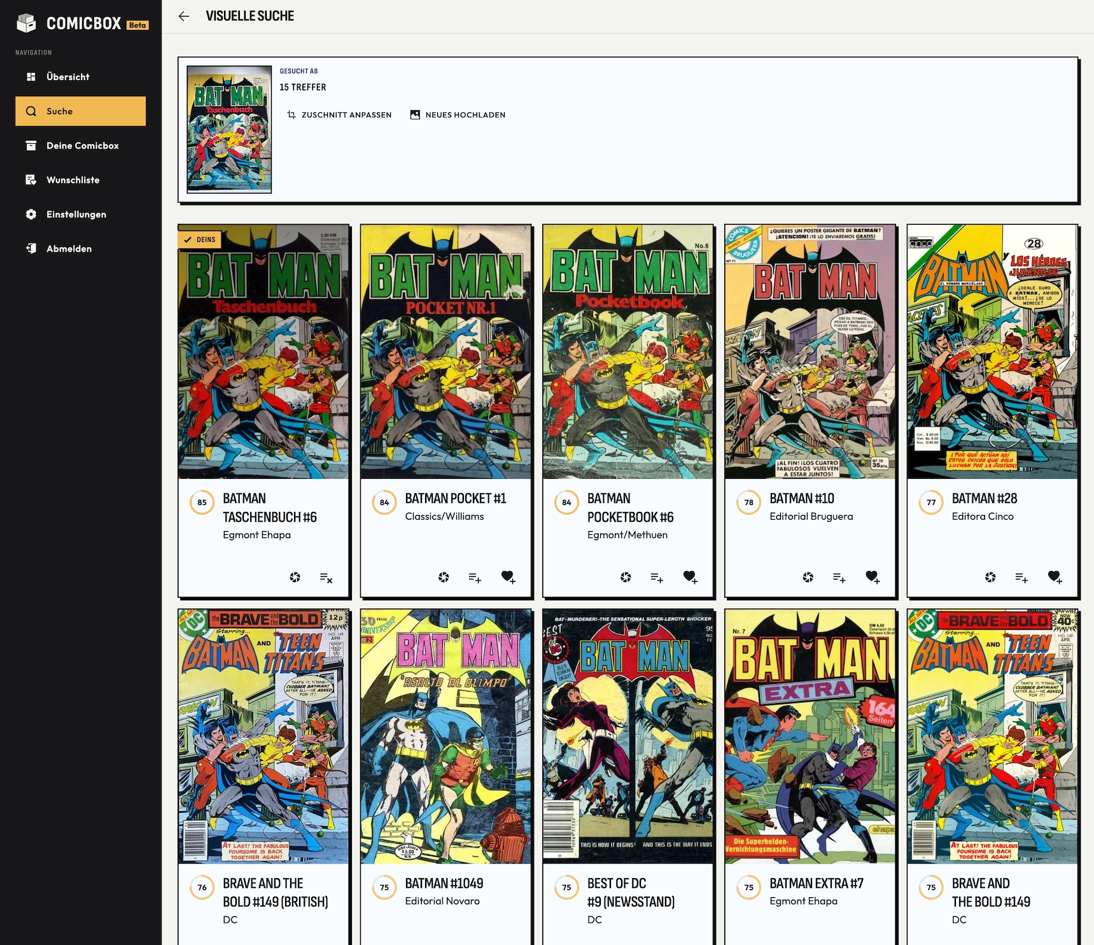This screenshot has width=1094, height=945.
Task: Add Batman Pocket #1 to the wishlist
Action: pos(508,577)
